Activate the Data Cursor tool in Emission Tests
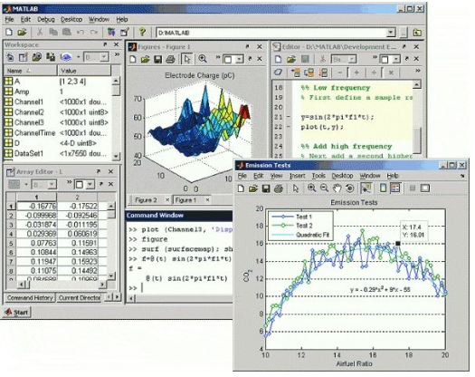Viewport: 475px width, 377px height. [x=366, y=188]
